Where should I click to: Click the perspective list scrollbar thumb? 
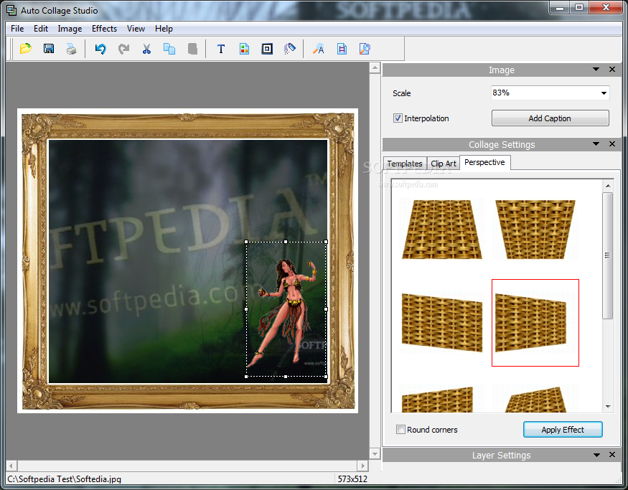[608, 255]
